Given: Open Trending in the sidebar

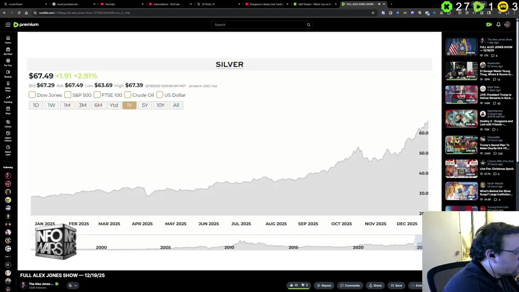Looking at the screenshot, I should (8, 99).
